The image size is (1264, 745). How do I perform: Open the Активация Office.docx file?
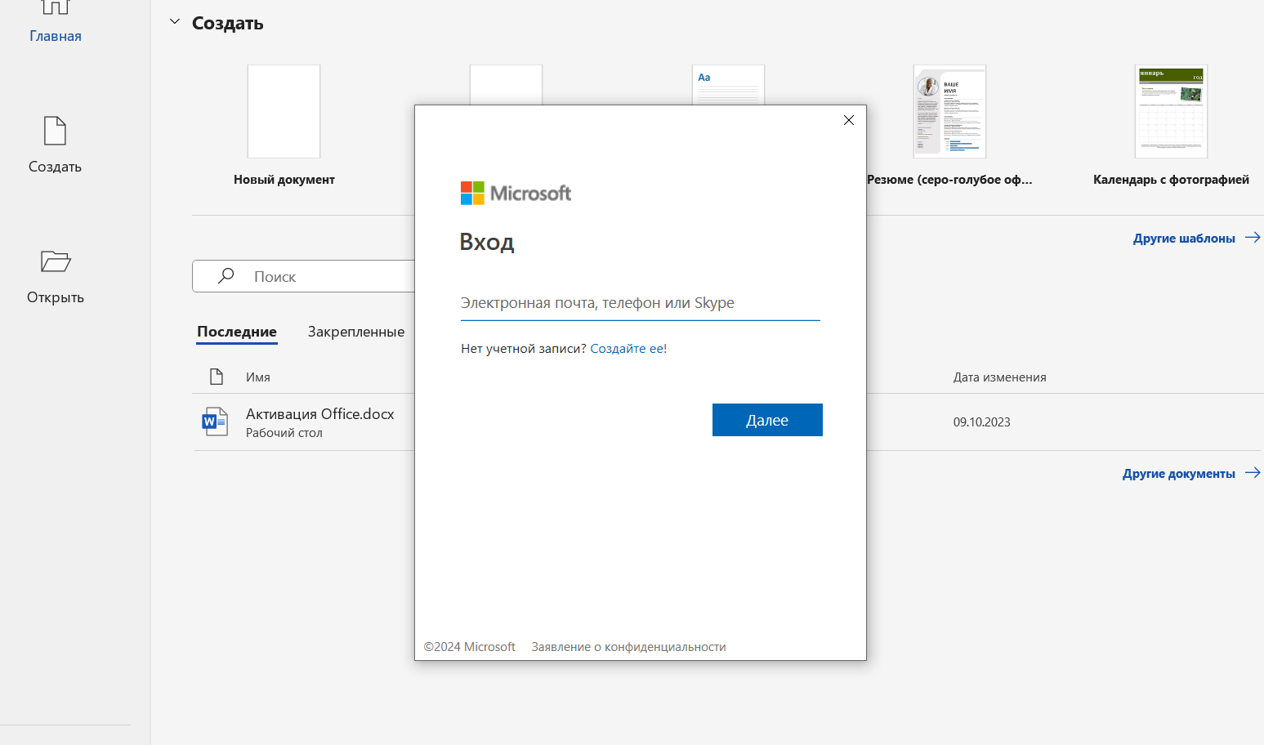point(319,414)
